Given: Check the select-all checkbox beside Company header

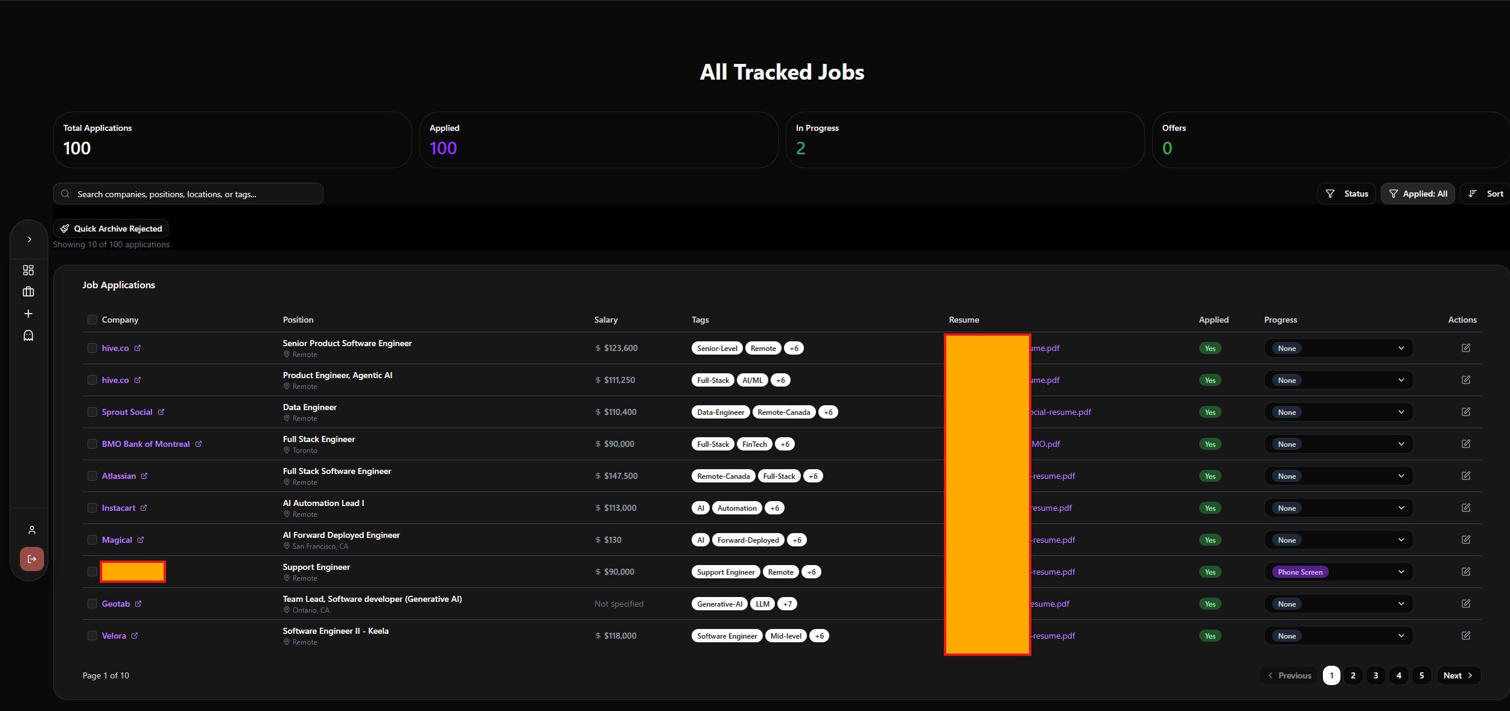Looking at the screenshot, I should [92, 320].
